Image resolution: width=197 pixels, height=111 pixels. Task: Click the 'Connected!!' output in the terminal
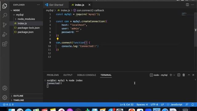click(54, 83)
